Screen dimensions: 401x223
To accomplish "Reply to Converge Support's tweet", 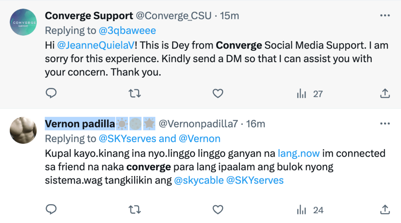I will click(51, 94).
